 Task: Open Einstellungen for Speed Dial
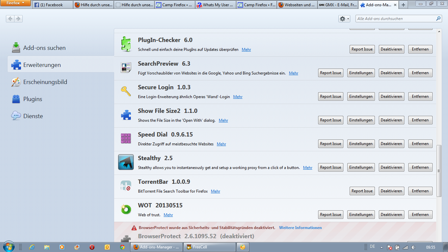(361, 144)
